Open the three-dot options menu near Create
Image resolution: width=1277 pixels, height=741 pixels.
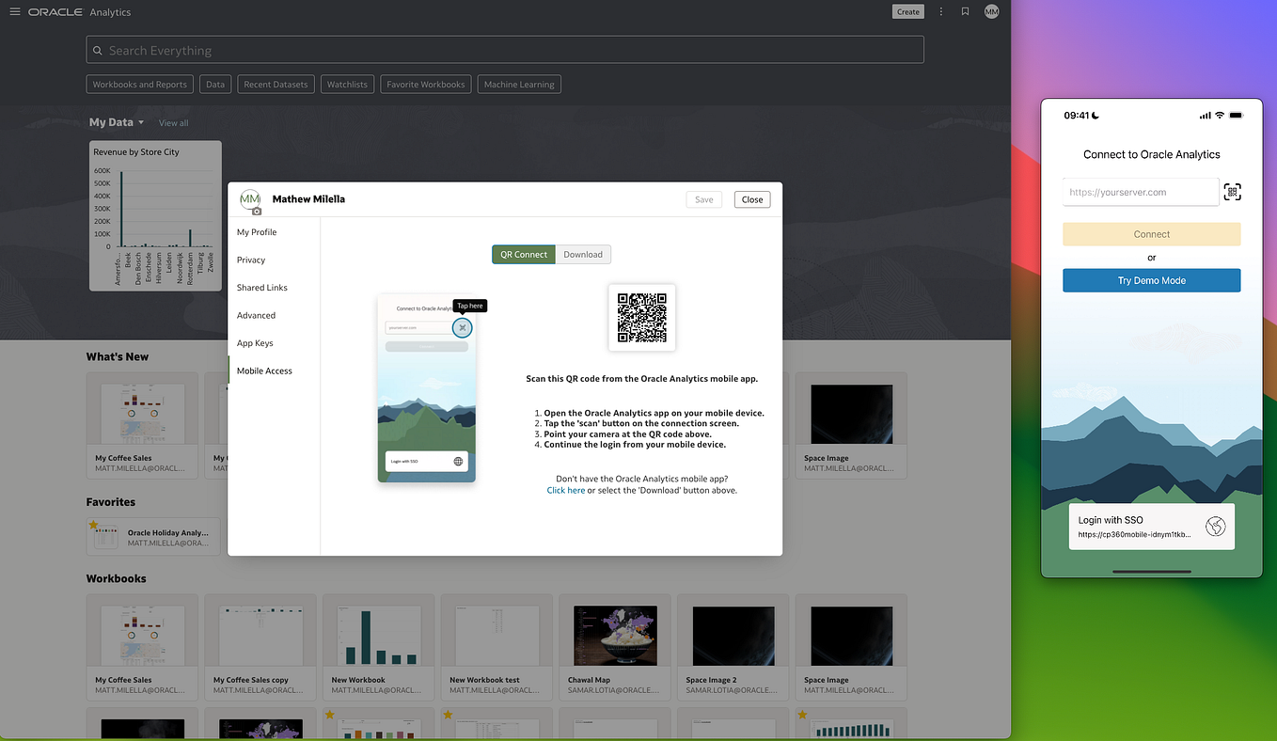[x=940, y=11]
